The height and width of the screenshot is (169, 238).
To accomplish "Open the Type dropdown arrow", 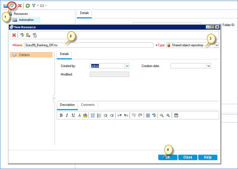I will click(217, 45).
